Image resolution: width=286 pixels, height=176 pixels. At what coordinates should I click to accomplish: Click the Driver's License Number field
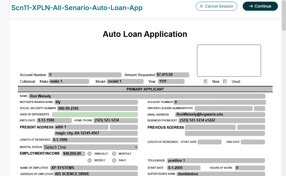(x=224, y=108)
